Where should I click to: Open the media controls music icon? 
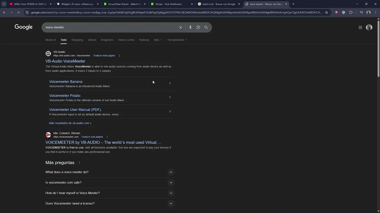click(361, 12)
